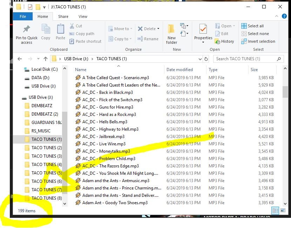Customize Quick Access Toolbar dropdown
Image resolution: width=291 pixels, height=228 pixels.
click(44, 7)
